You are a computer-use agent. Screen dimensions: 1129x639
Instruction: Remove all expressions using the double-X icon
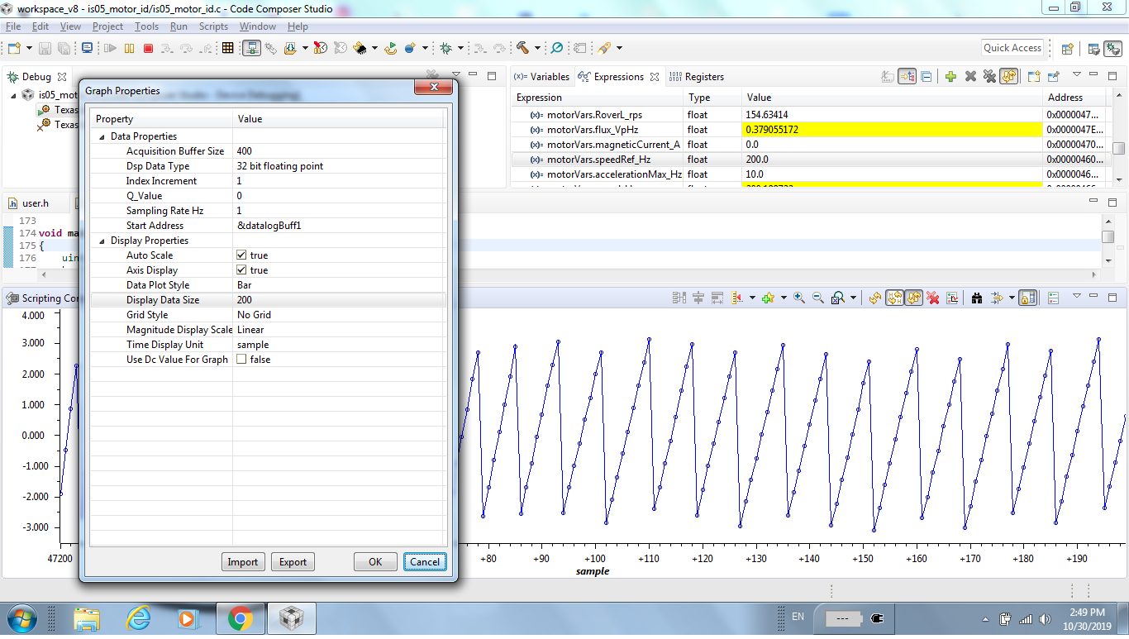(989, 76)
